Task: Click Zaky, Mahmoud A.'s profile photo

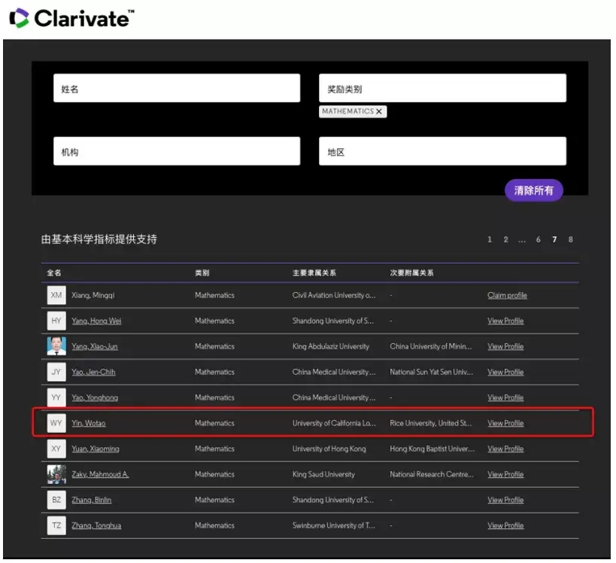Action: coord(56,474)
